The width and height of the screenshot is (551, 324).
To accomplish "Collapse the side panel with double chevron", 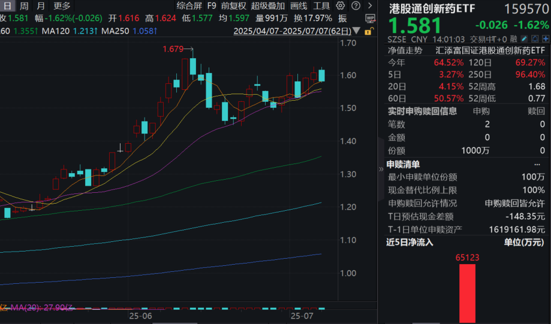I will pyautogui.click(x=381, y=169).
